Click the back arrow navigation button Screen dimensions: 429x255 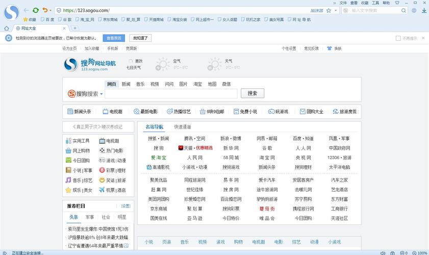[x=26, y=10]
